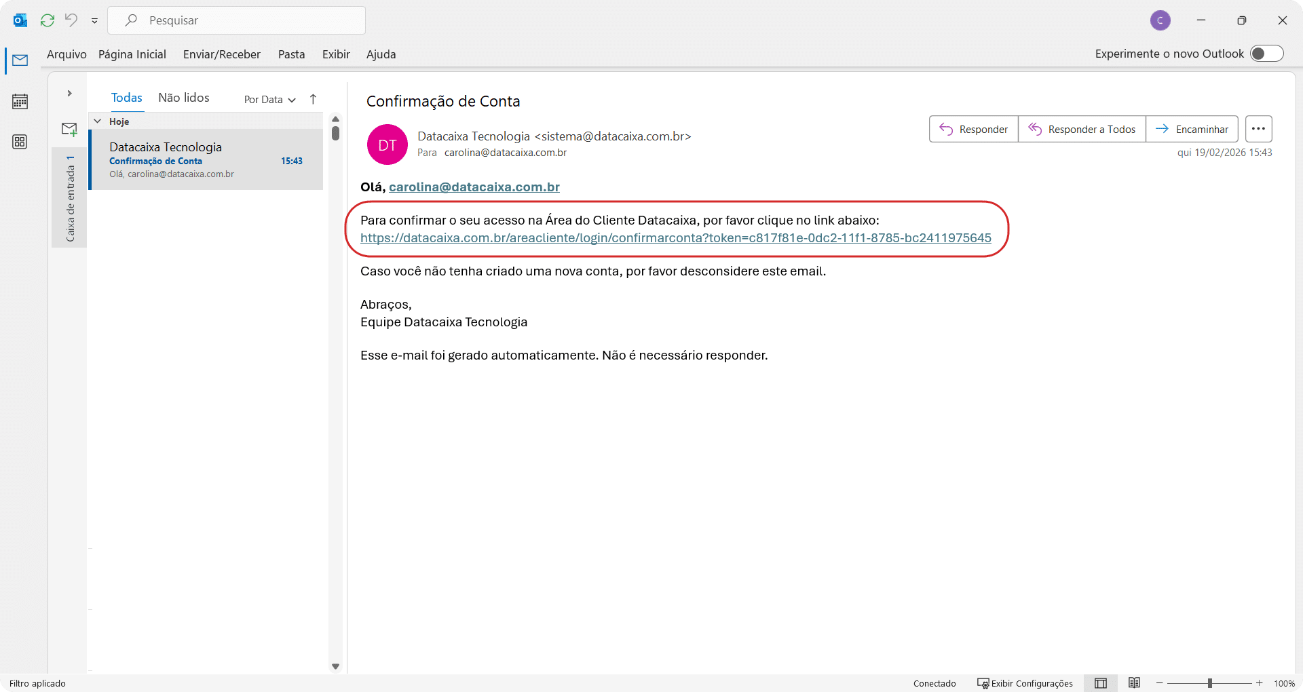
Task: Switch to Reading view in status bar
Action: [1134, 683]
